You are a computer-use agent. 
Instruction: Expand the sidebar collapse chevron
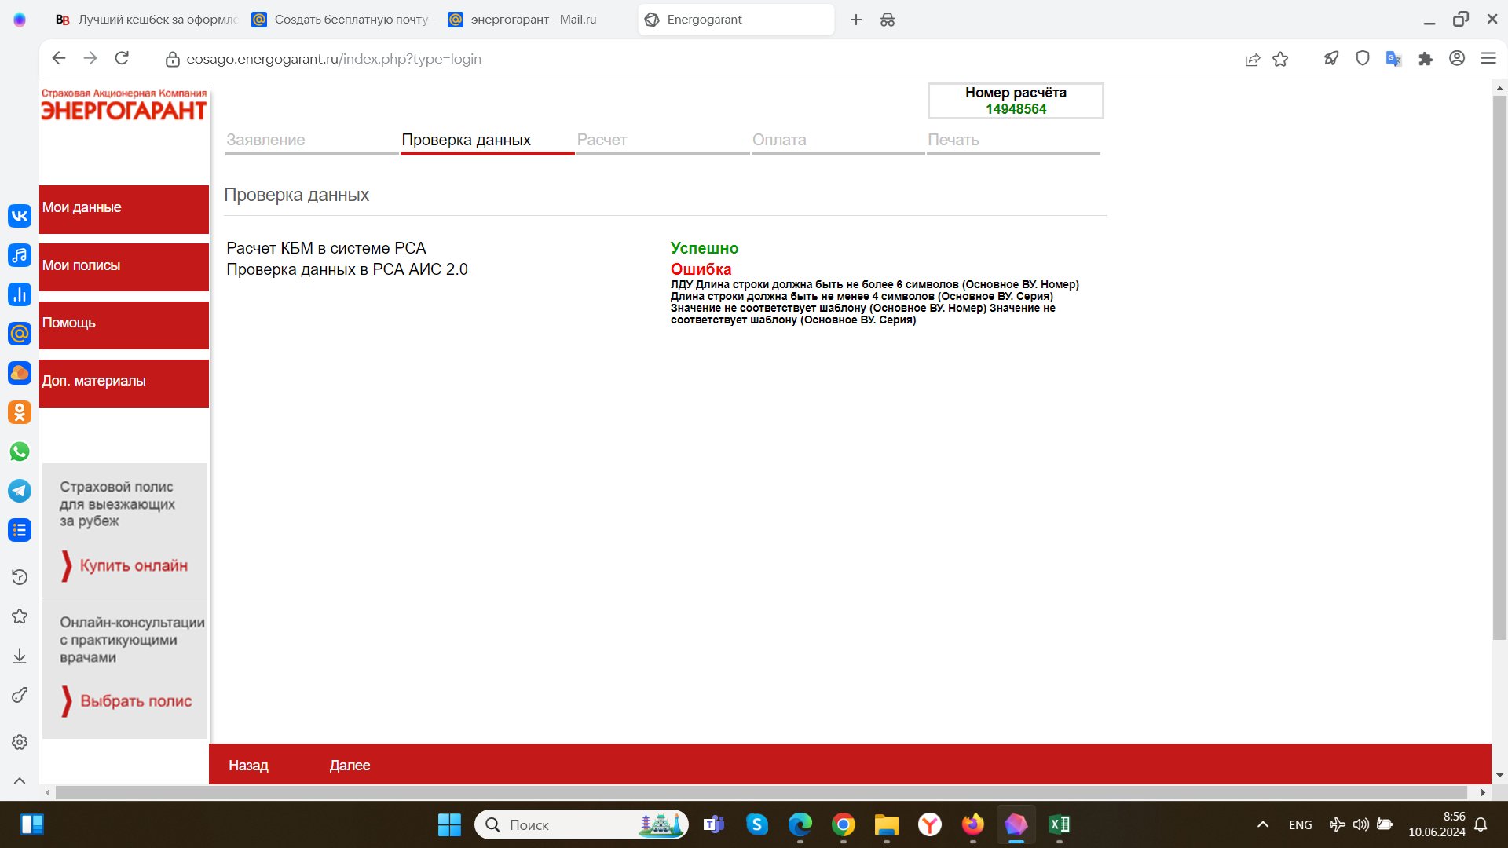coord(20,780)
